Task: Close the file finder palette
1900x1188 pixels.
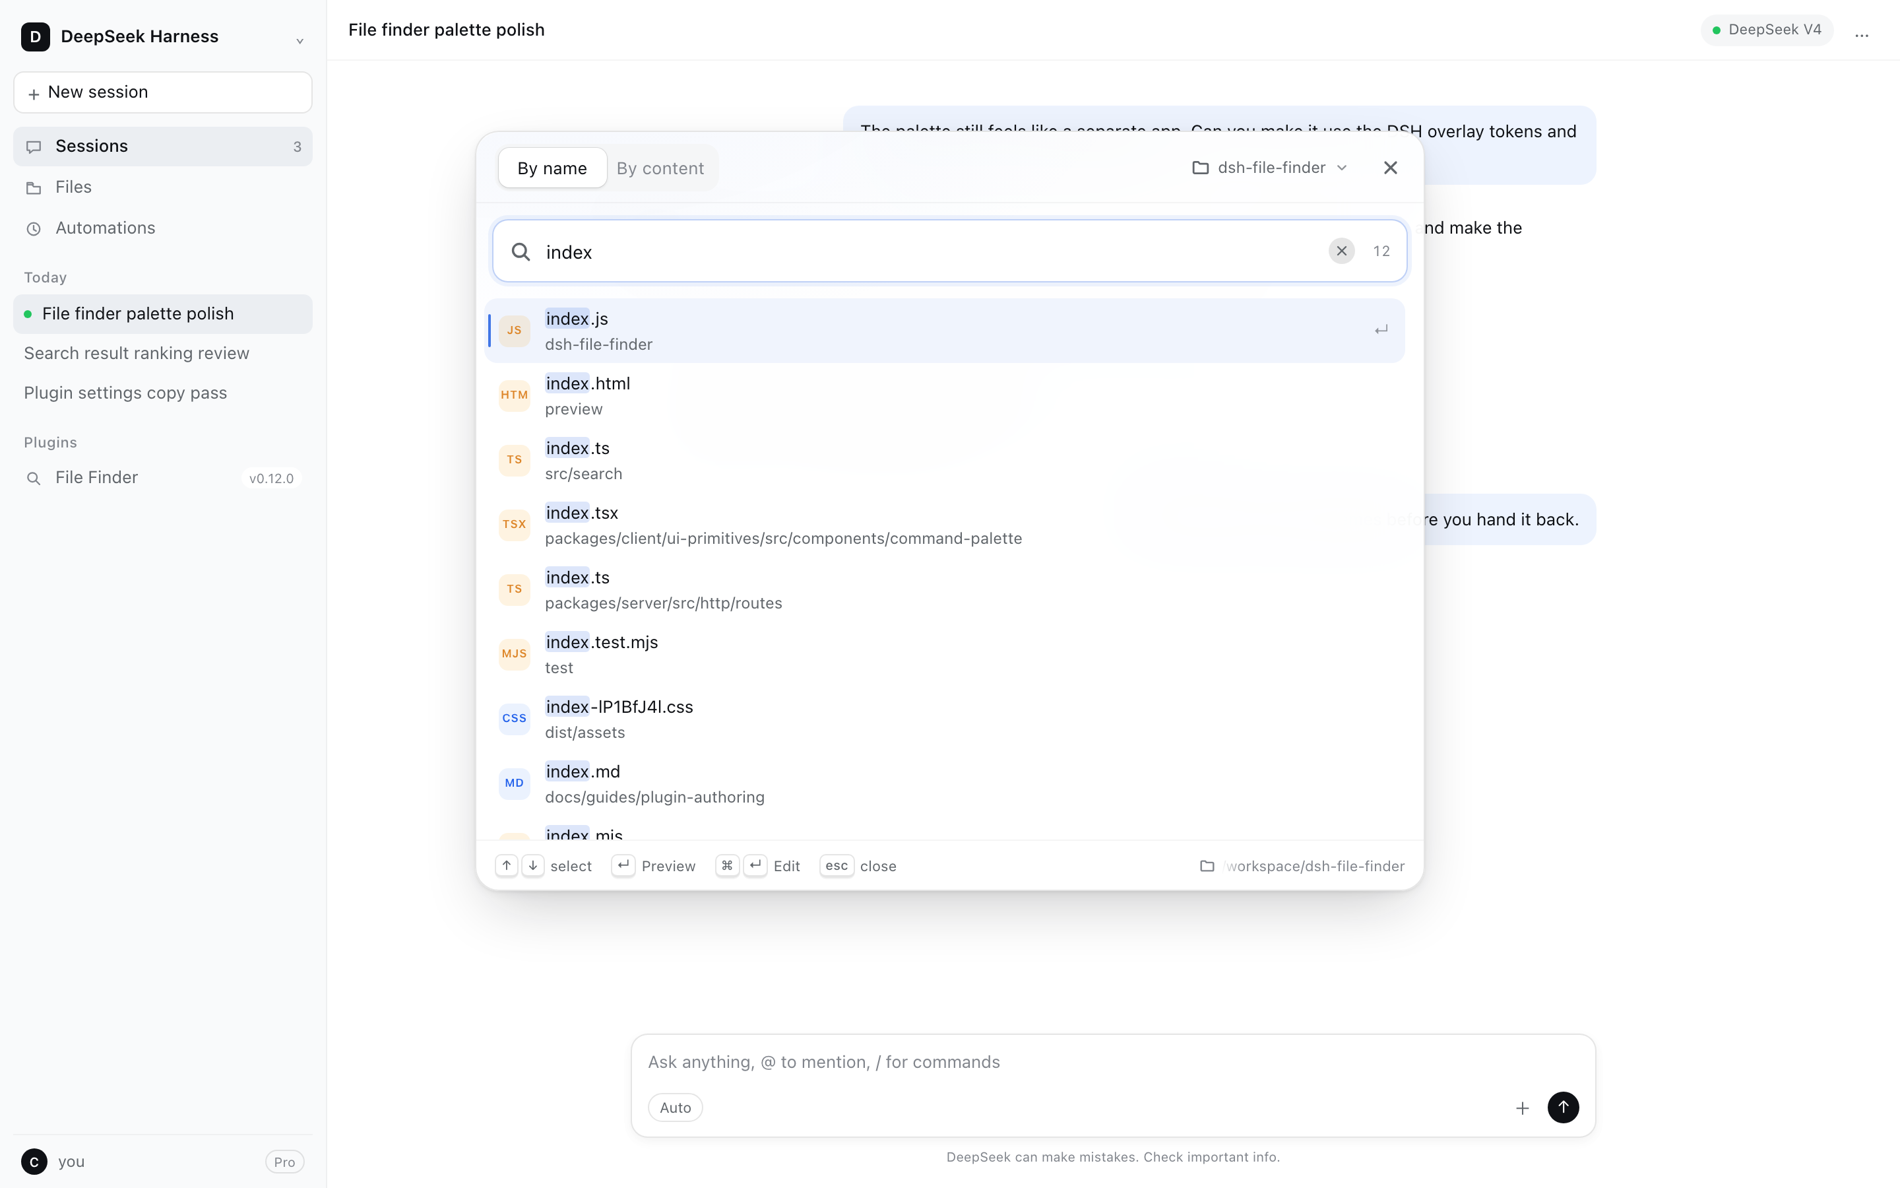Action: pos(1389,168)
